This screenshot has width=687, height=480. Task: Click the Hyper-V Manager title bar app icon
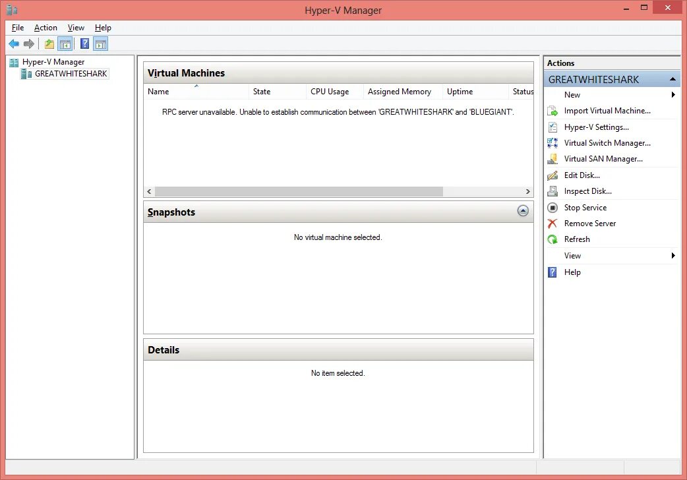click(12, 10)
